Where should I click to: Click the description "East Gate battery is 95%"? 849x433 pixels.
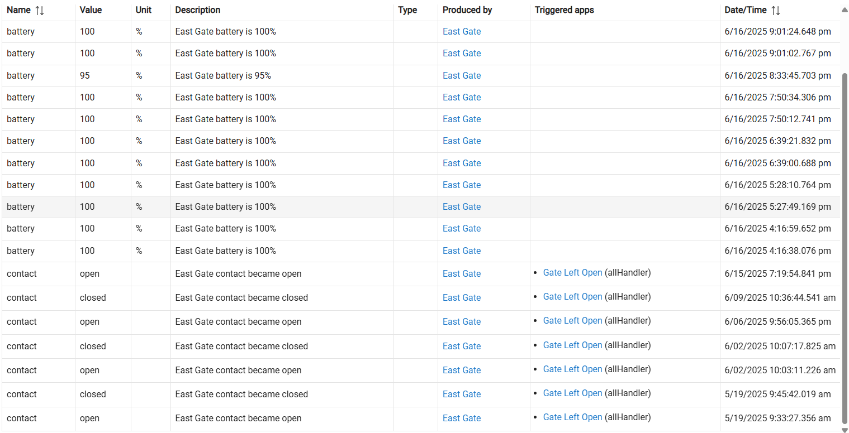coord(223,75)
